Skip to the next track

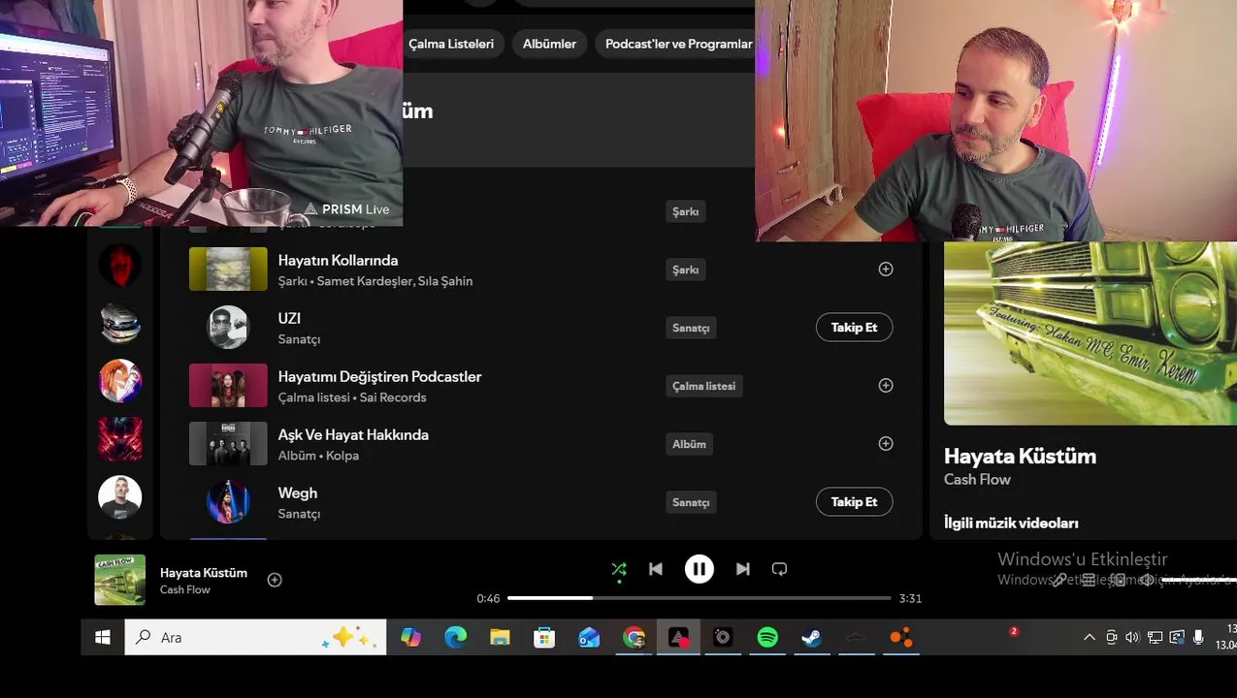pos(742,569)
